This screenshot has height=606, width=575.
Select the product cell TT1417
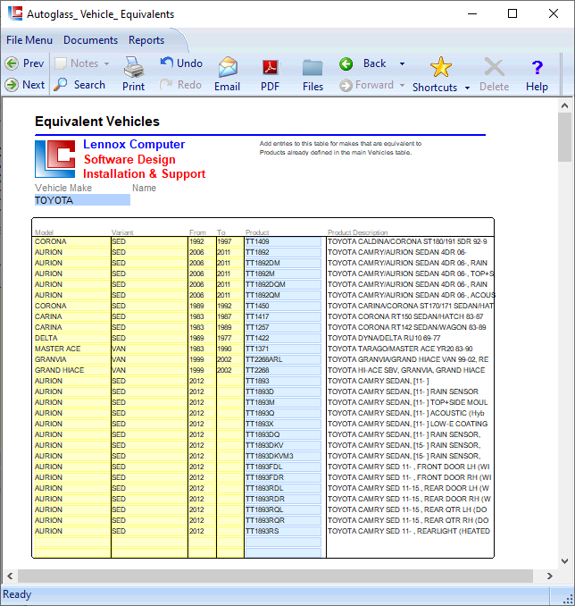point(283,316)
